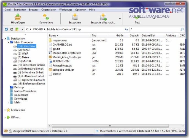Click VPC-HD in the address breadcrumb
The image size is (189, 138).
38,29
